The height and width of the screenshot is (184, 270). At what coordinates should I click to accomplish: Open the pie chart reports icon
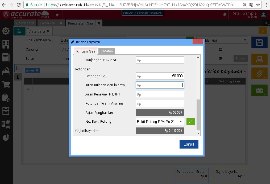pos(5,137)
